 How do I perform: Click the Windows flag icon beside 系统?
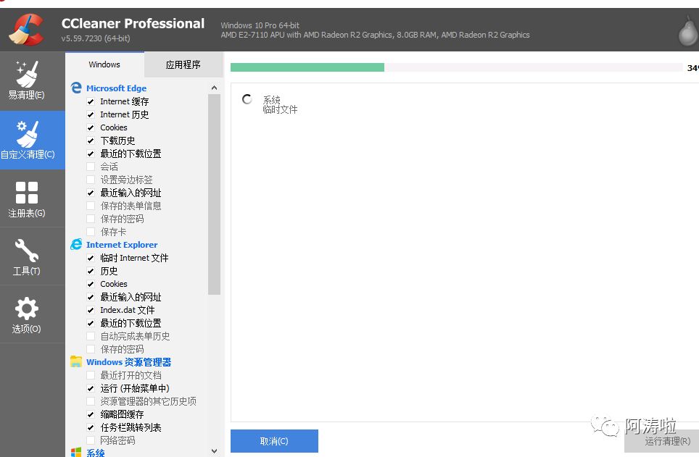point(76,452)
